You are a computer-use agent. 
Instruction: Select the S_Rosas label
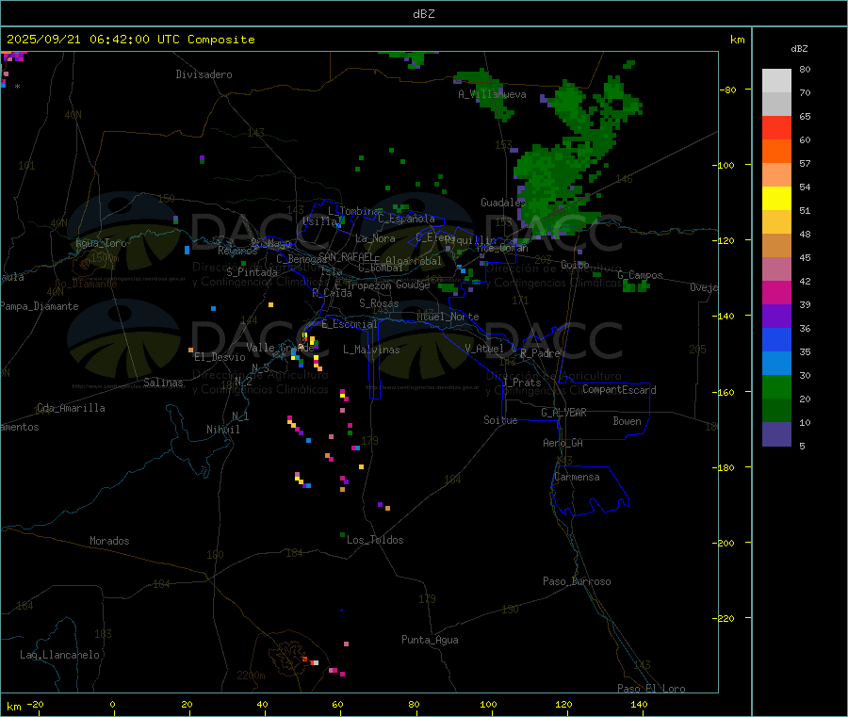tap(379, 303)
